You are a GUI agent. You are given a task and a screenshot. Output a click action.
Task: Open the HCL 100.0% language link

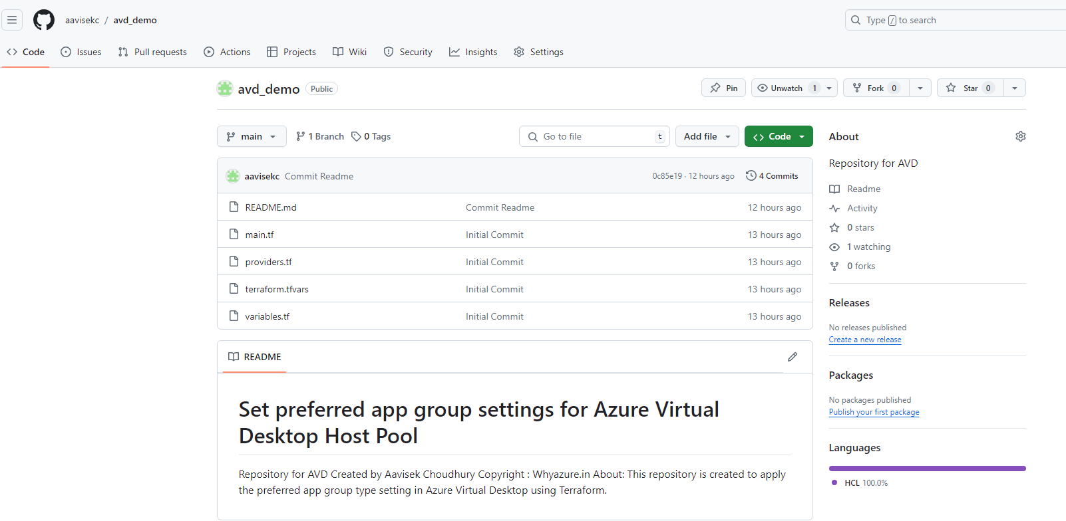point(860,483)
